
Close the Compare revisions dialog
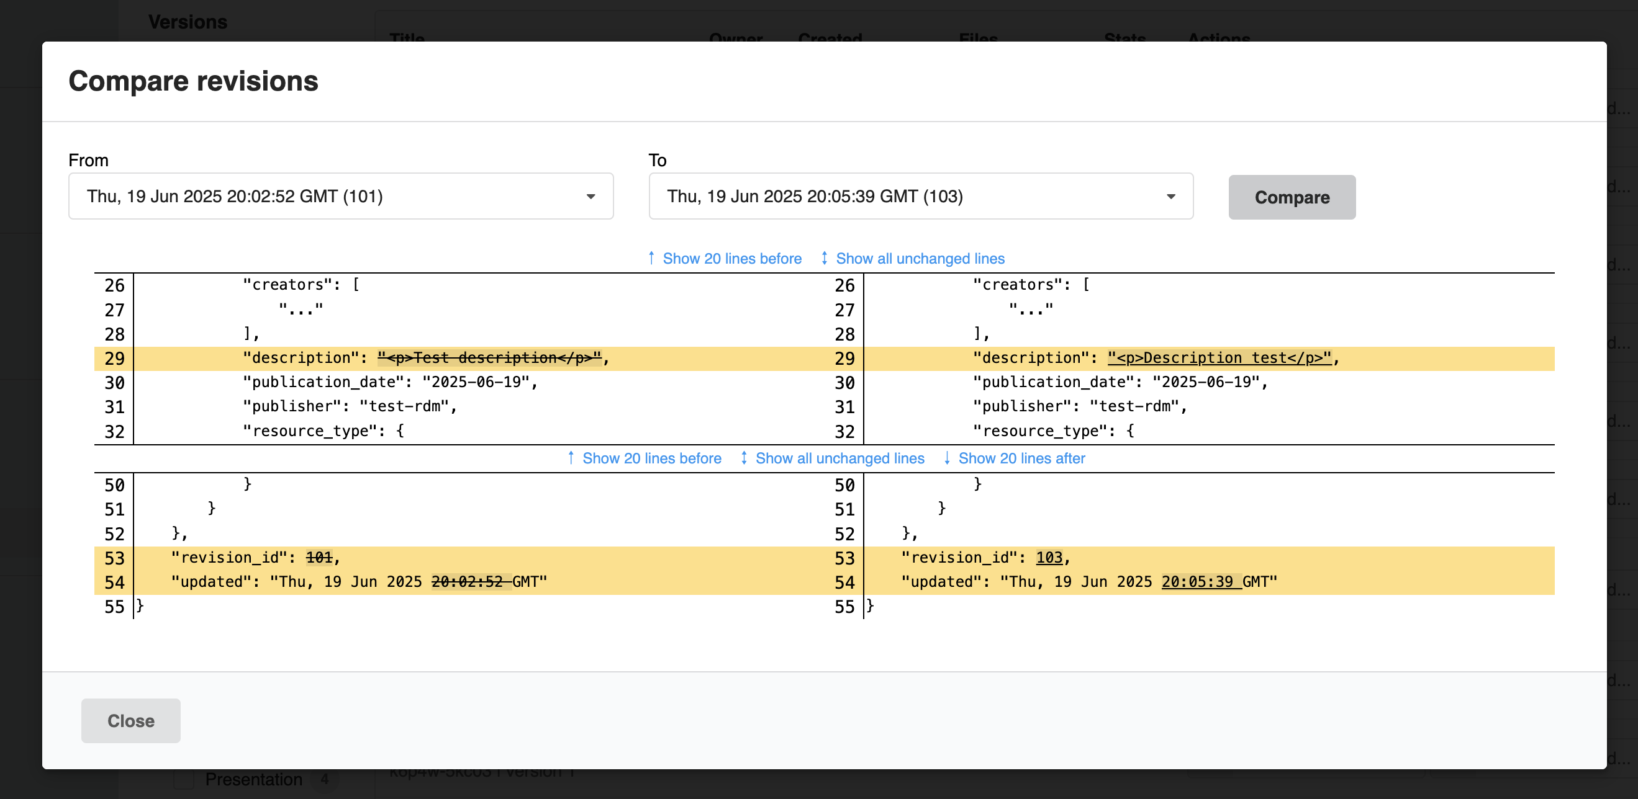(x=130, y=720)
